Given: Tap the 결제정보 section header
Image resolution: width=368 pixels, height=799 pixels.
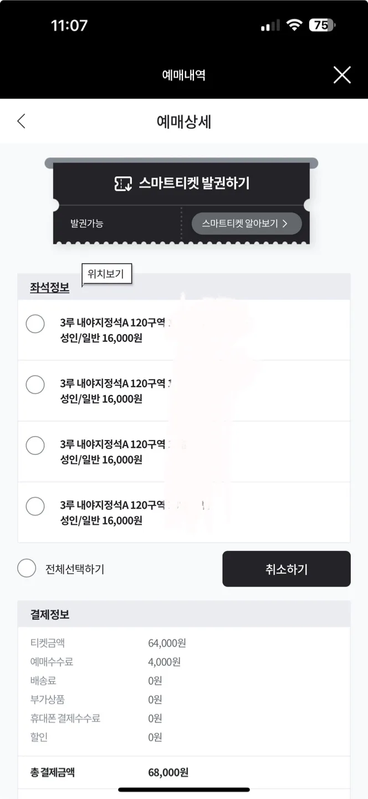Looking at the screenshot, I should [x=50, y=614].
